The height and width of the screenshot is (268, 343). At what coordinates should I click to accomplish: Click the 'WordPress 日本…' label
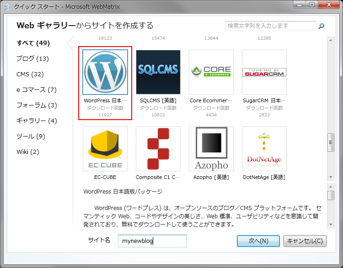click(105, 100)
